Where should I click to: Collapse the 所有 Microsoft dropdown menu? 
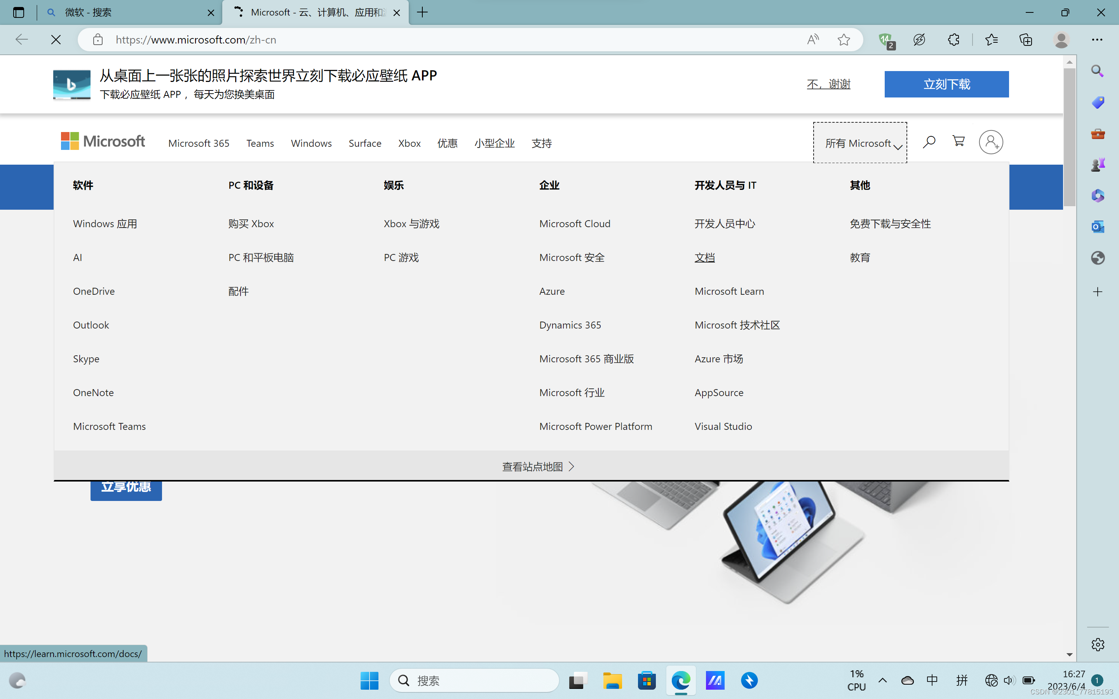point(860,143)
